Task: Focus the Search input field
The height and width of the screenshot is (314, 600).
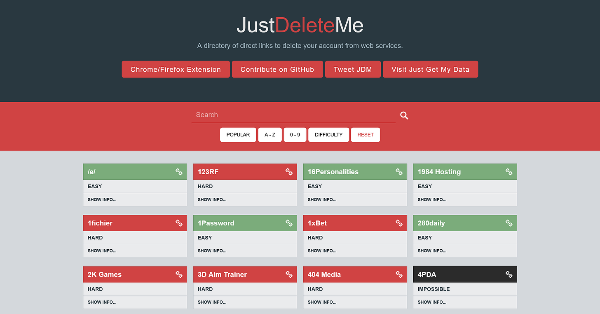Action: (x=293, y=115)
